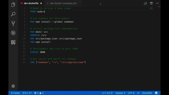169x95 pixels.
Task: Synchronize changes 0 down 2 up
Action: [x=27, y=93]
